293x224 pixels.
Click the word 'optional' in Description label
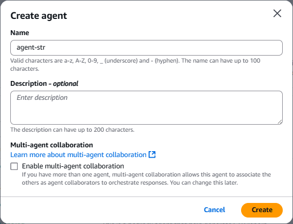tap(65, 84)
